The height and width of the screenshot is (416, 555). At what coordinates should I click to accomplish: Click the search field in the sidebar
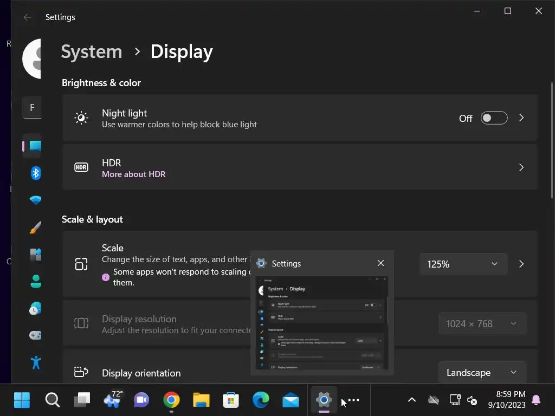[x=32, y=108]
